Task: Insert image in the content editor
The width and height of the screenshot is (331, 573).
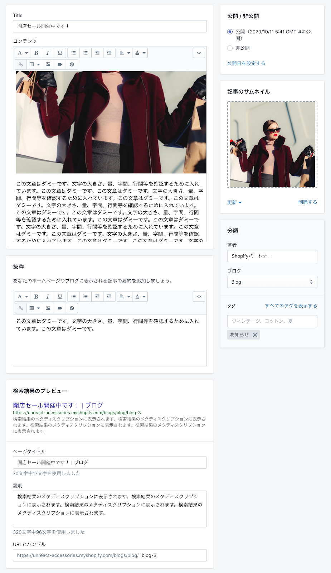Action: pyautogui.click(x=48, y=64)
